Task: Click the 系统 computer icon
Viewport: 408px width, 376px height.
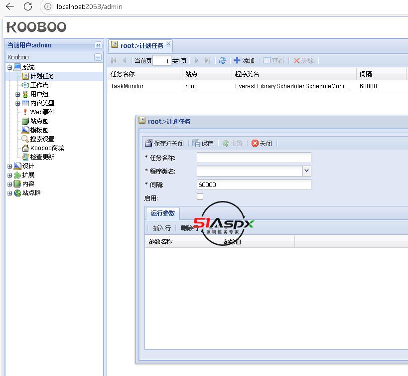Action: click(17, 67)
